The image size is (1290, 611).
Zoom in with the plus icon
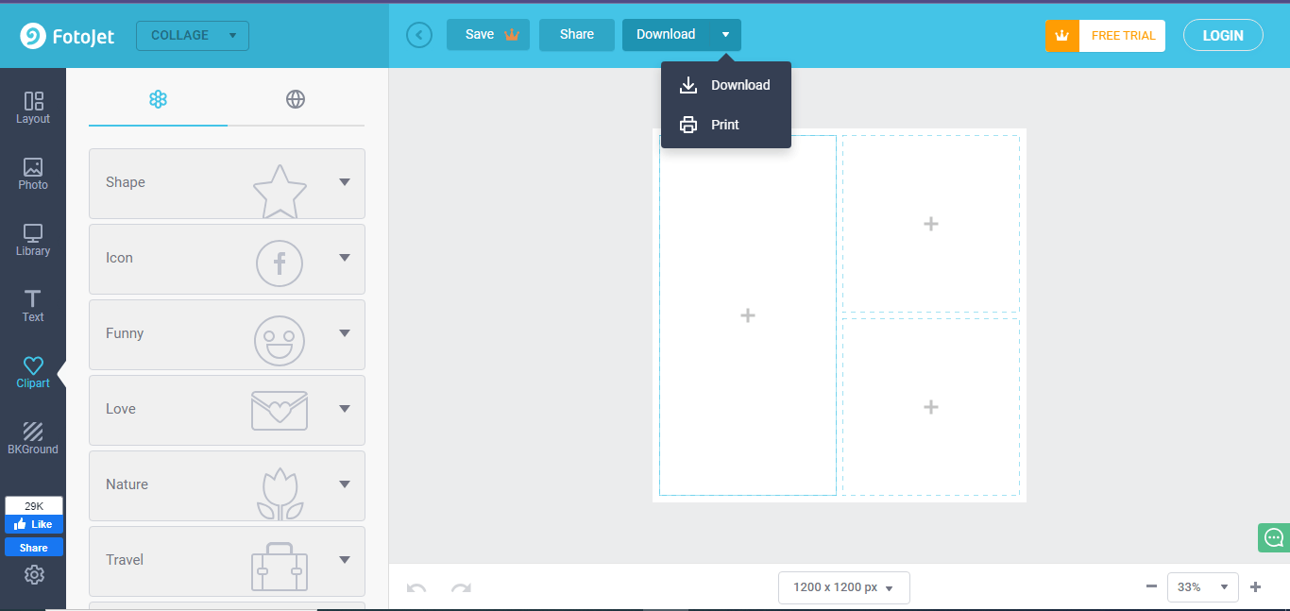coord(1255,586)
